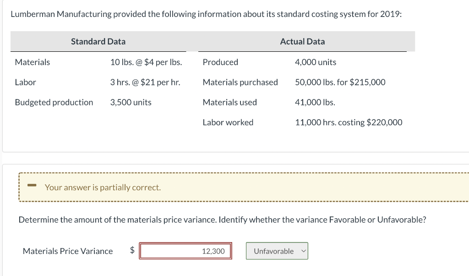Open the Unfavorable variance dropdown
Viewport: 469px width, 276px height.
coord(277,251)
